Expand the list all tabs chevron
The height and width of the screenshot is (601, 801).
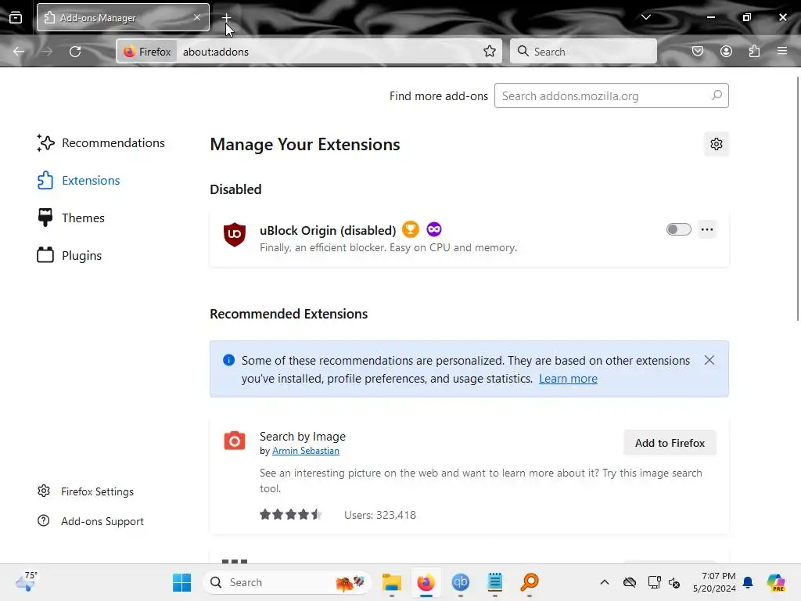click(645, 17)
